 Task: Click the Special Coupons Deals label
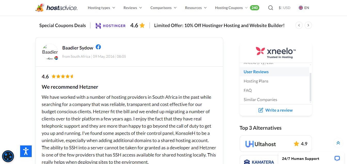pyautogui.click(x=62, y=25)
